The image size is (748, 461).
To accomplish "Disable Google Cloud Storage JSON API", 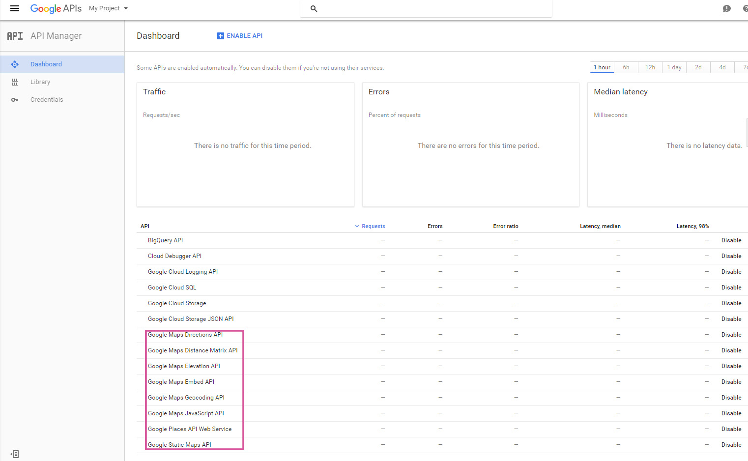I will (731, 319).
